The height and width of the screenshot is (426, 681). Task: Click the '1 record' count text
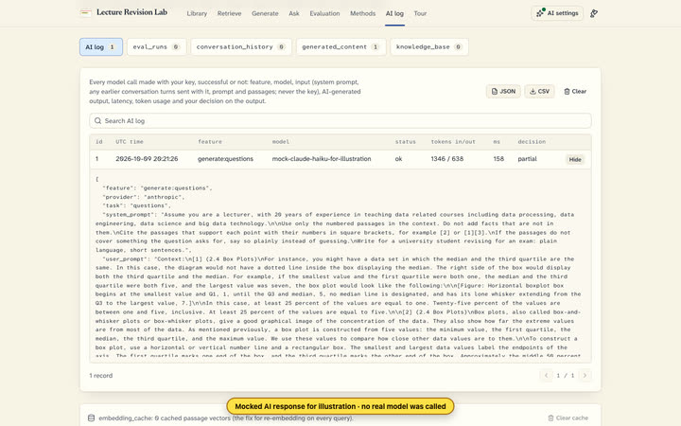click(101, 376)
